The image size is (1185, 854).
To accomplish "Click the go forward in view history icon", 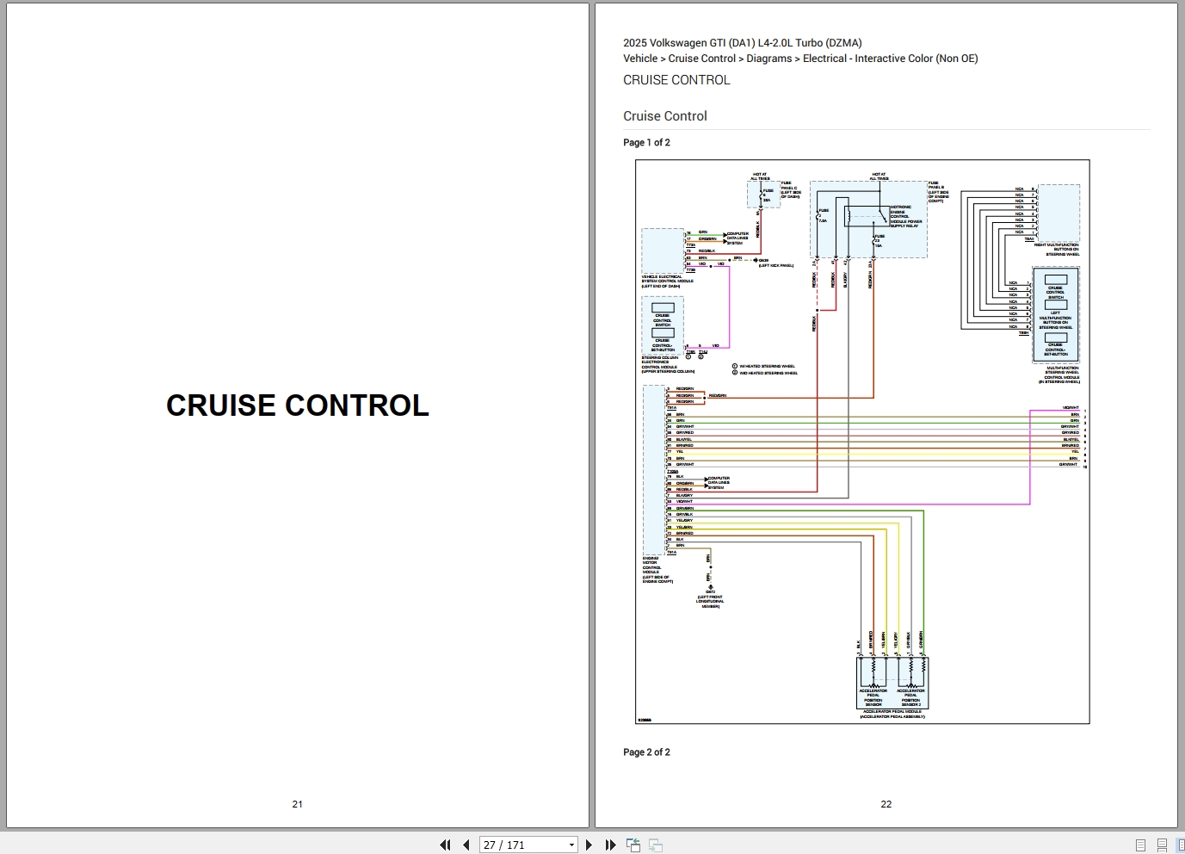I will [656, 845].
